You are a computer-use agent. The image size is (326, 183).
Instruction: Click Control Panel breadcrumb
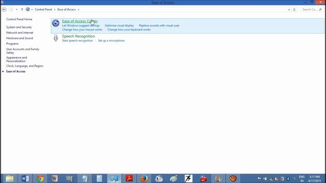coord(43,9)
